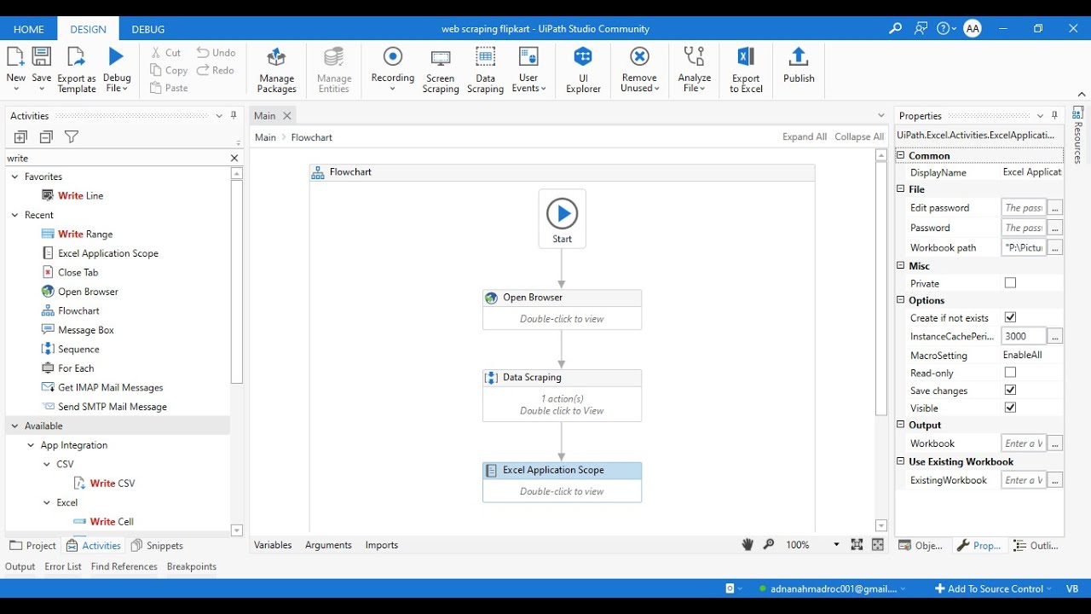Start Recording from the ribbon
This screenshot has width=1091, height=614.
(x=393, y=69)
